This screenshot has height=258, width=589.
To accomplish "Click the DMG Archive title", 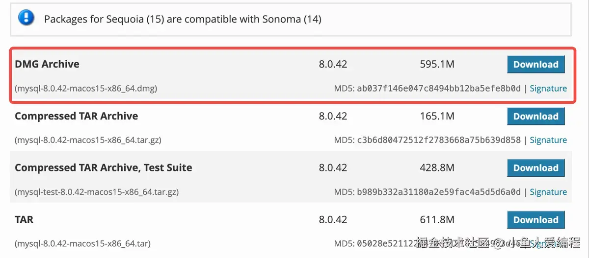I will 47,64.
